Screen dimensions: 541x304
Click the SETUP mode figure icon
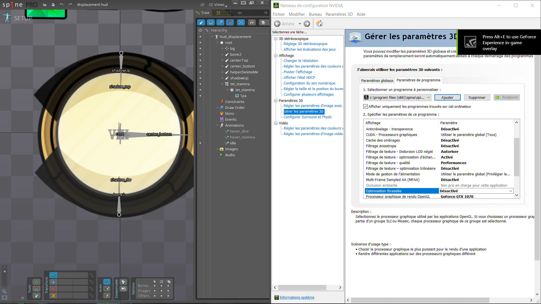tap(7, 18)
